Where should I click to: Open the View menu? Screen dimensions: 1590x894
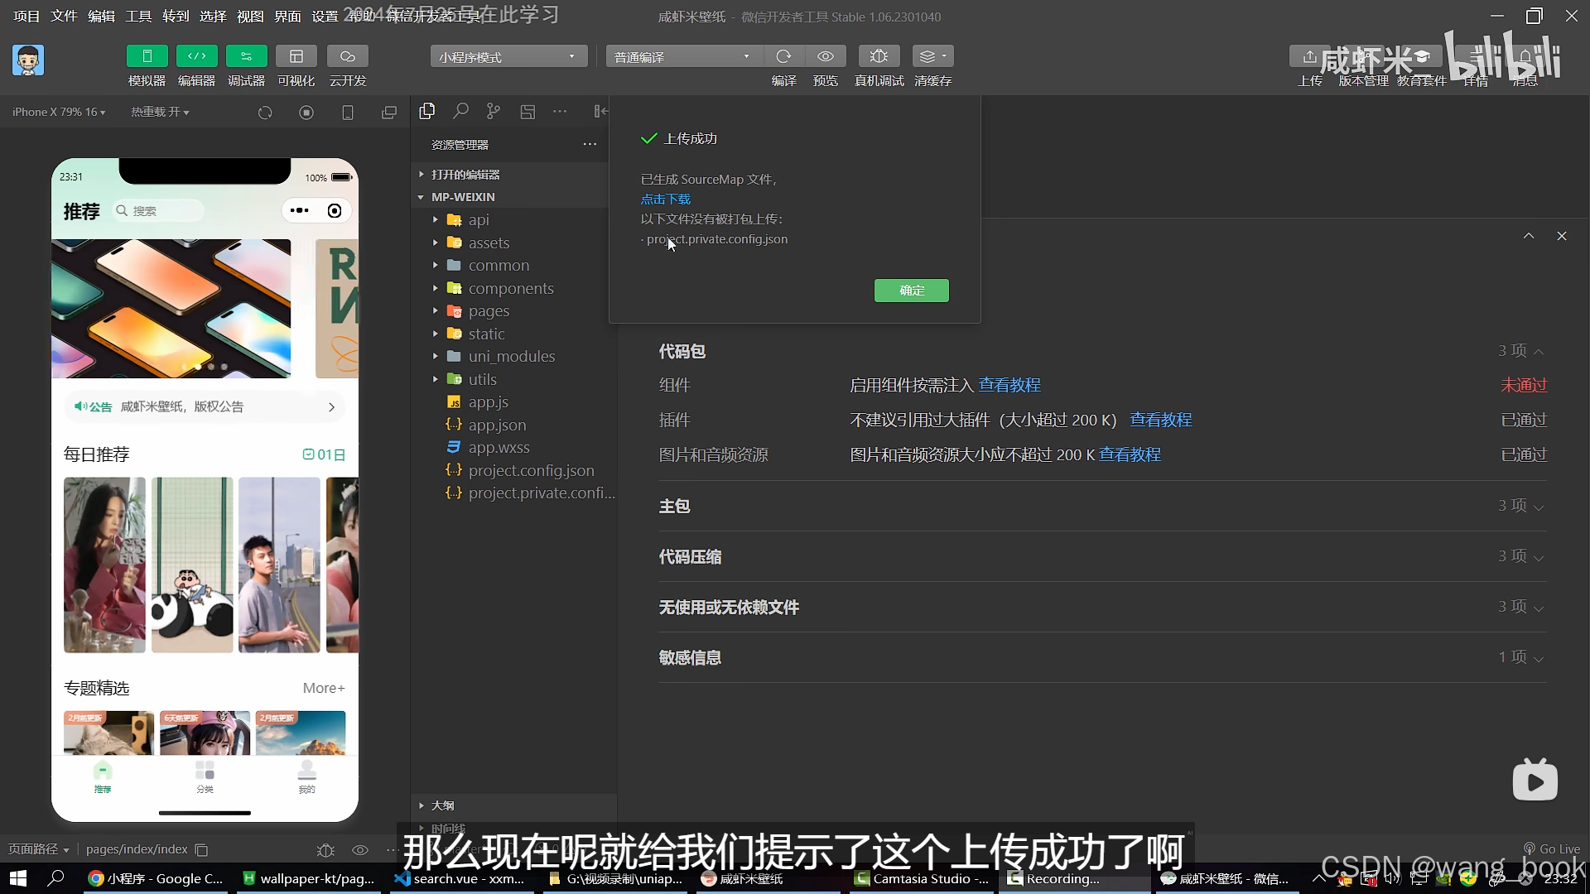pos(250,17)
